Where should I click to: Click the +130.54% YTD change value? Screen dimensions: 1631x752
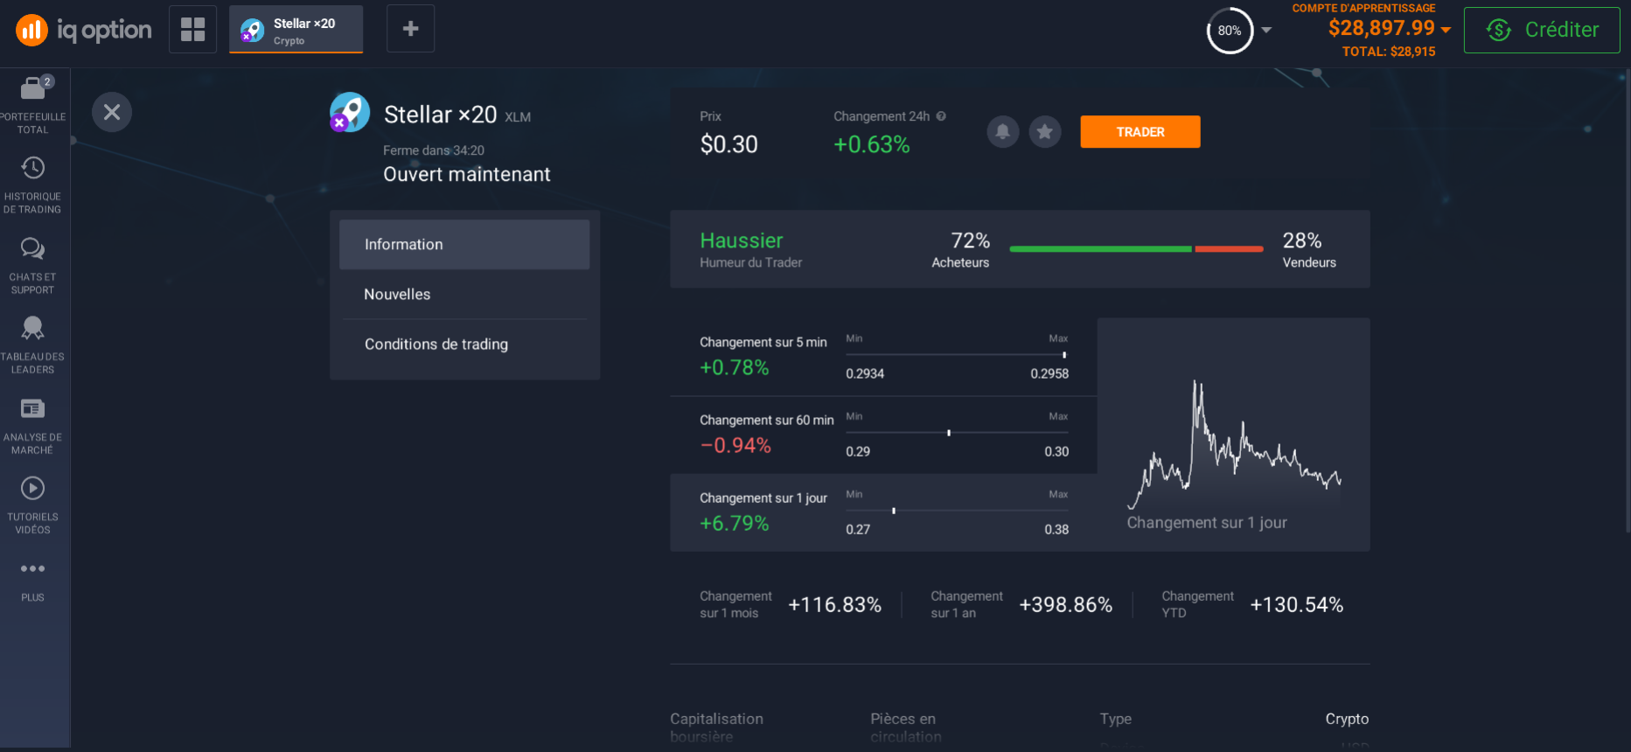(1296, 605)
